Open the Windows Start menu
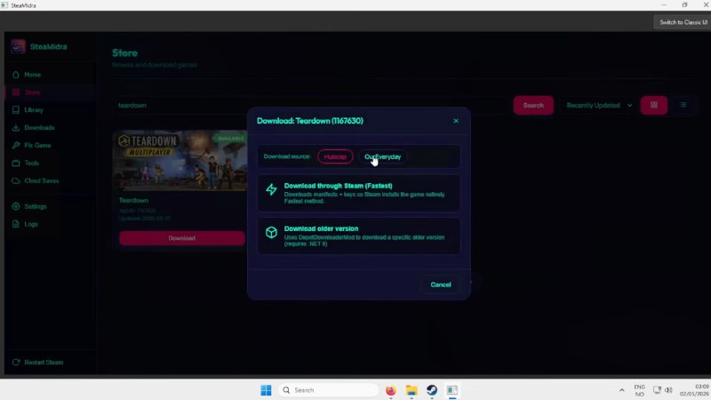Image resolution: width=711 pixels, height=400 pixels. coord(266,390)
